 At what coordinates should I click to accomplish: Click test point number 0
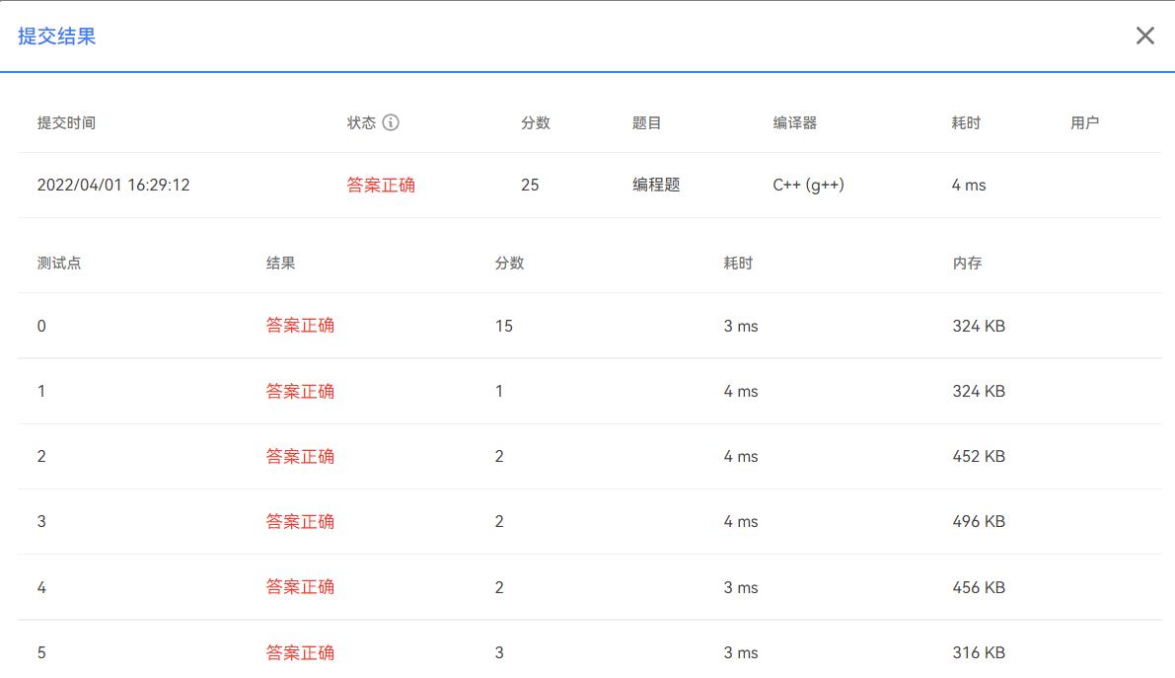pyautogui.click(x=41, y=327)
